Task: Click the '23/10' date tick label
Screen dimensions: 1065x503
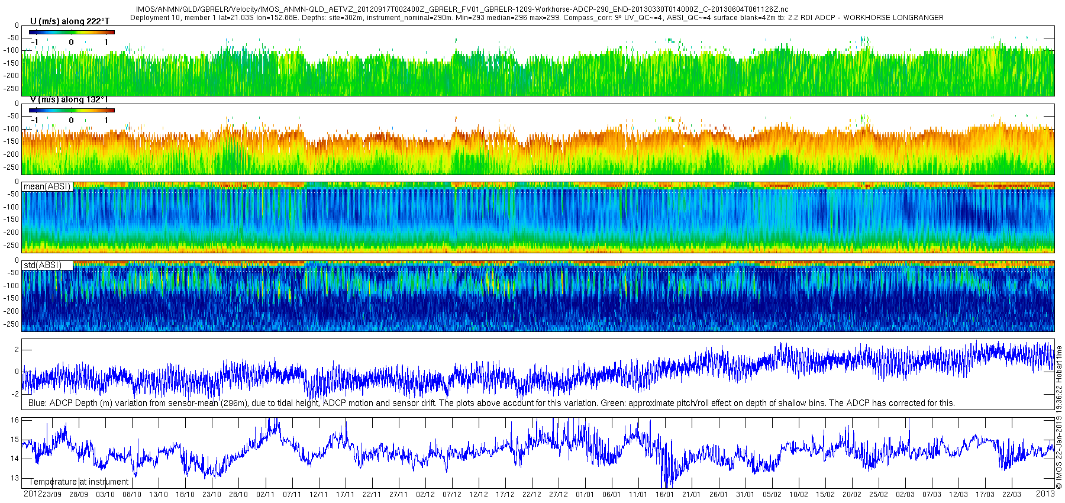Action: pos(212,495)
